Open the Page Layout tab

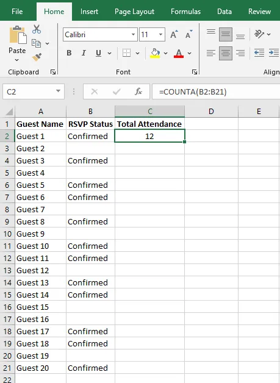click(135, 12)
